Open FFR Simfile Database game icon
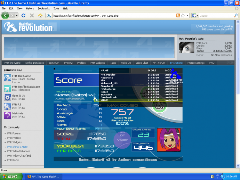Viewport: 240px width, 180px height. click(7, 88)
